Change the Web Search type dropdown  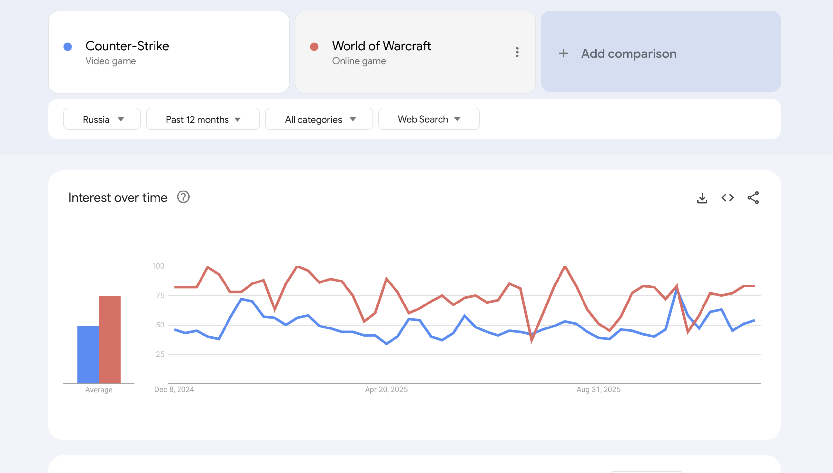[429, 119]
